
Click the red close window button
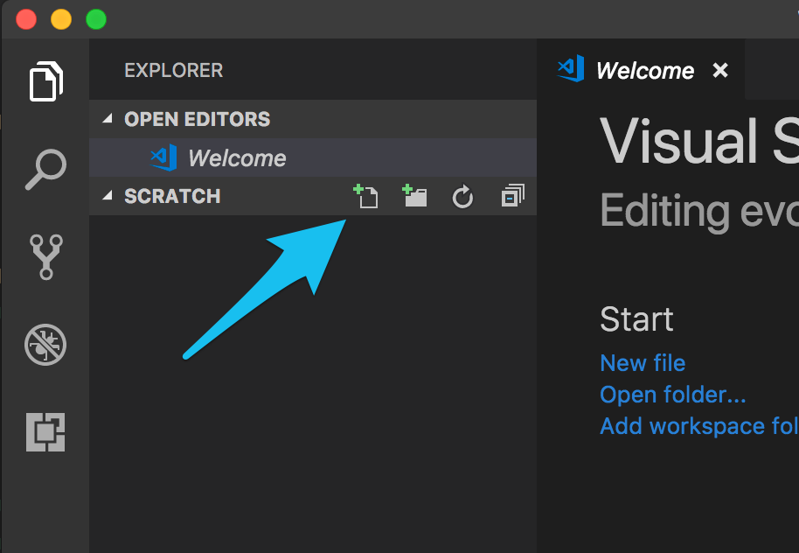[26, 19]
